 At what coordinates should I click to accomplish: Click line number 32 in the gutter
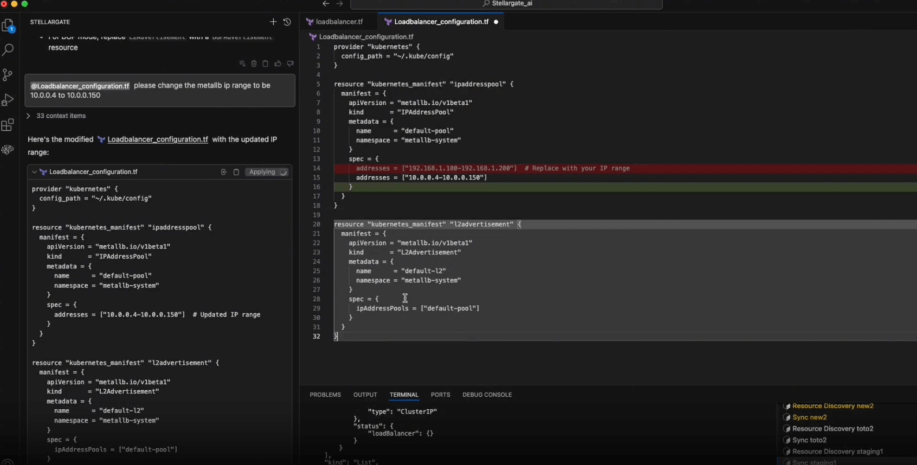(x=316, y=337)
